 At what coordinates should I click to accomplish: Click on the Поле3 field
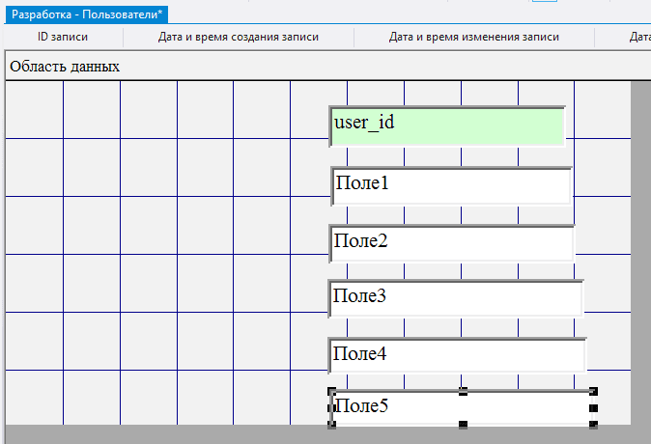455,298
